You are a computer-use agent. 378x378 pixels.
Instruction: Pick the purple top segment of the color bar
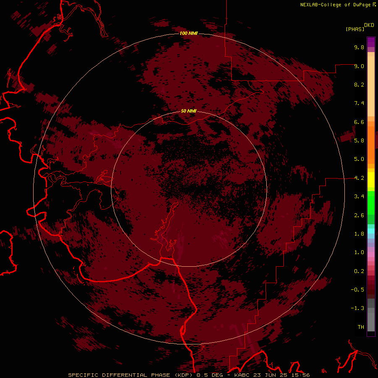click(x=371, y=42)
